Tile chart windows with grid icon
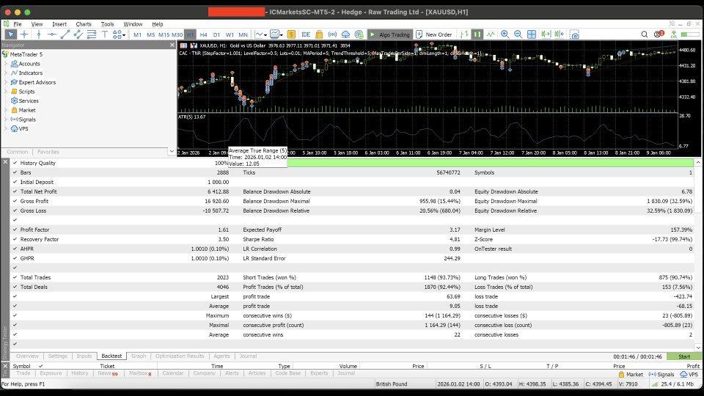 pos(532,34)
